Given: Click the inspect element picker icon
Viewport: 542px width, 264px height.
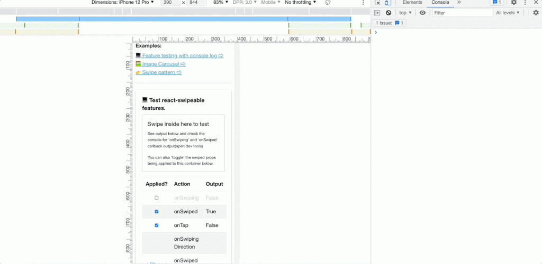Looking at the screenshot, I should (x=377, y=3).
